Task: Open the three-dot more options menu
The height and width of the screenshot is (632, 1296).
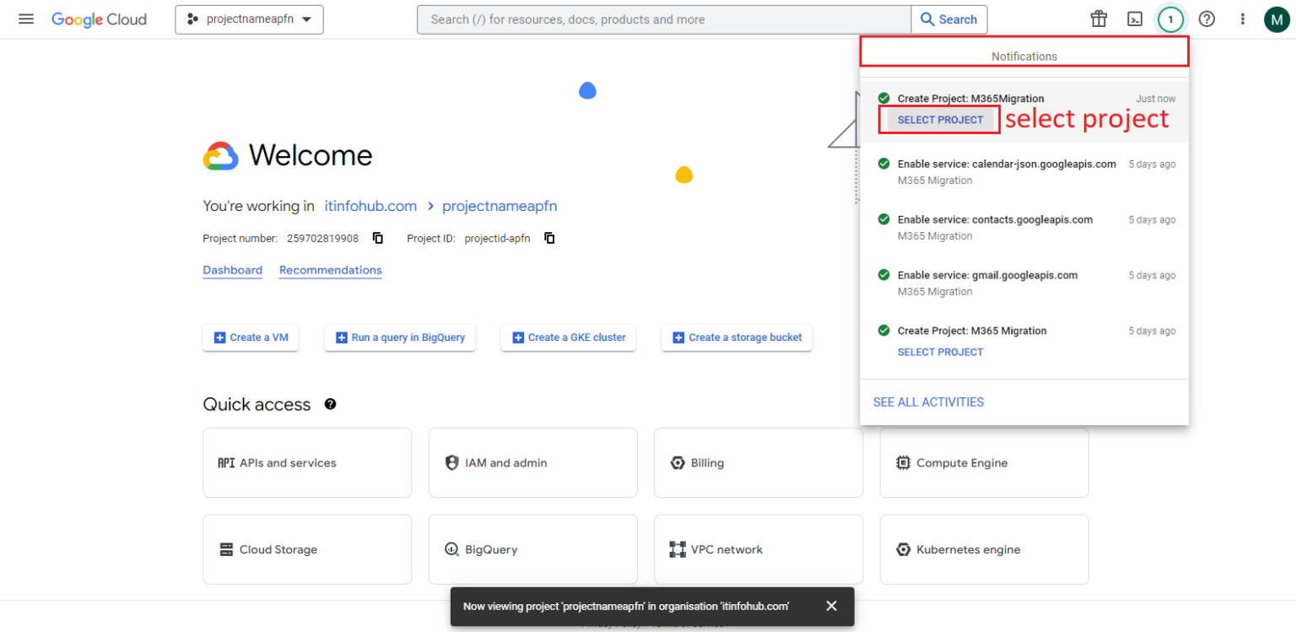Action: 1243,19
